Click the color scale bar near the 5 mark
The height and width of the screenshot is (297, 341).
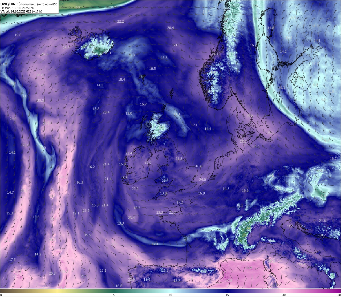(x=114, y=291)
